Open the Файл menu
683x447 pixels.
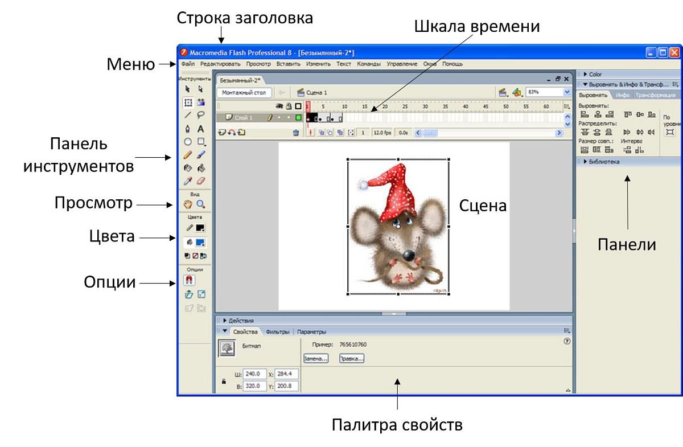point(188,64)
